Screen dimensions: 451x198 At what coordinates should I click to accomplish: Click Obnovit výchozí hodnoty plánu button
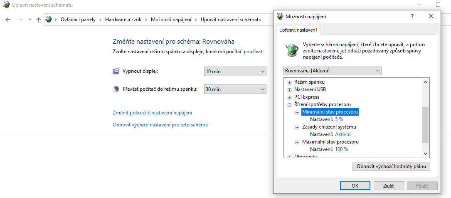391,166
